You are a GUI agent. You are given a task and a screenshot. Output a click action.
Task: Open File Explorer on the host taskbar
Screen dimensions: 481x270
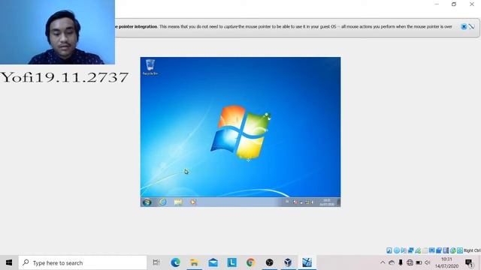click(194, 262)
